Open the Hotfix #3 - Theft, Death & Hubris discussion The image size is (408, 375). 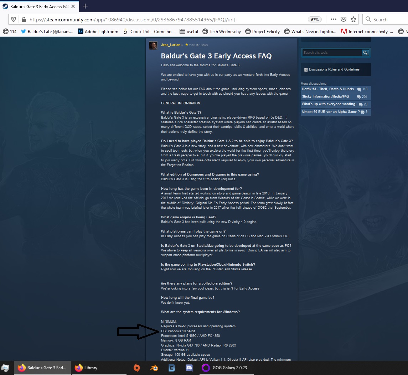click(x=336, y=89)
